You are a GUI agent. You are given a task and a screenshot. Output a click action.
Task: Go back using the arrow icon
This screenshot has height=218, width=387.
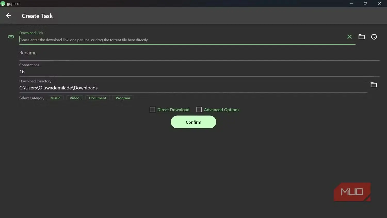(x=9, y=15)
